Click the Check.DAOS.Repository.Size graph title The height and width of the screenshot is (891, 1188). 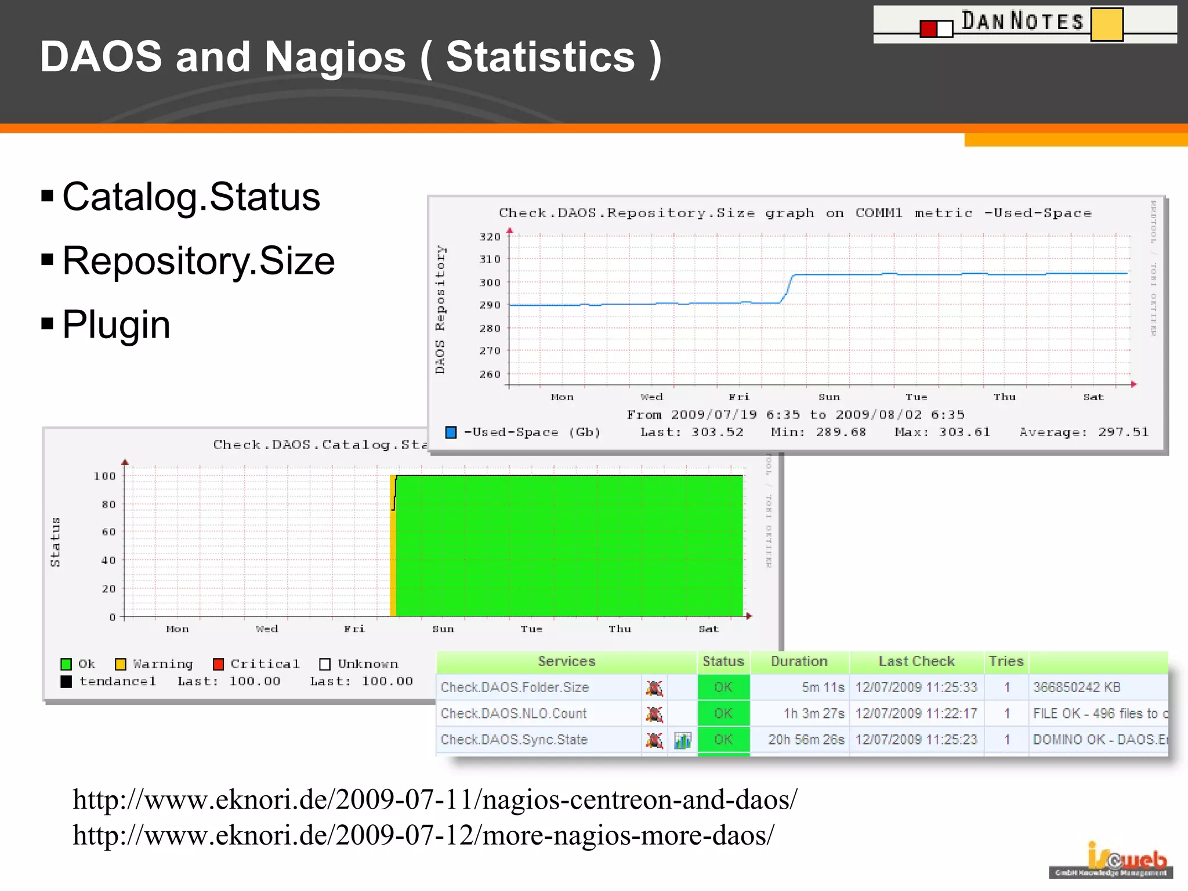(795, 213)
